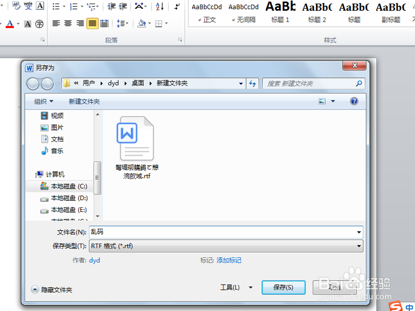This screenshot has width=415, height=311.
Task: Open address bar path dropdown
Action: [x=241, y=83]
